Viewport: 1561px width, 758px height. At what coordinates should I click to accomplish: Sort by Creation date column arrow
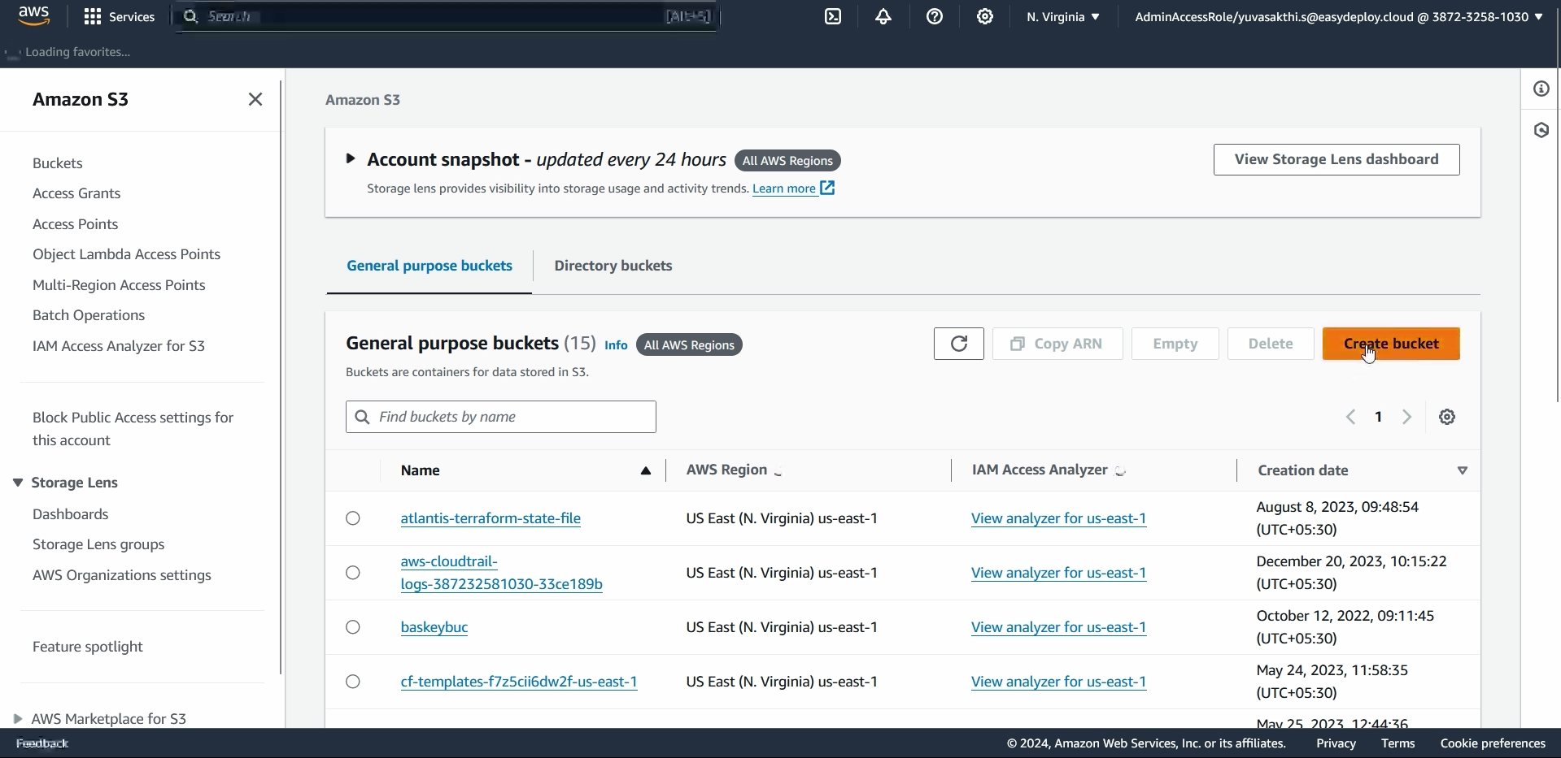[x=1463, y=470]
